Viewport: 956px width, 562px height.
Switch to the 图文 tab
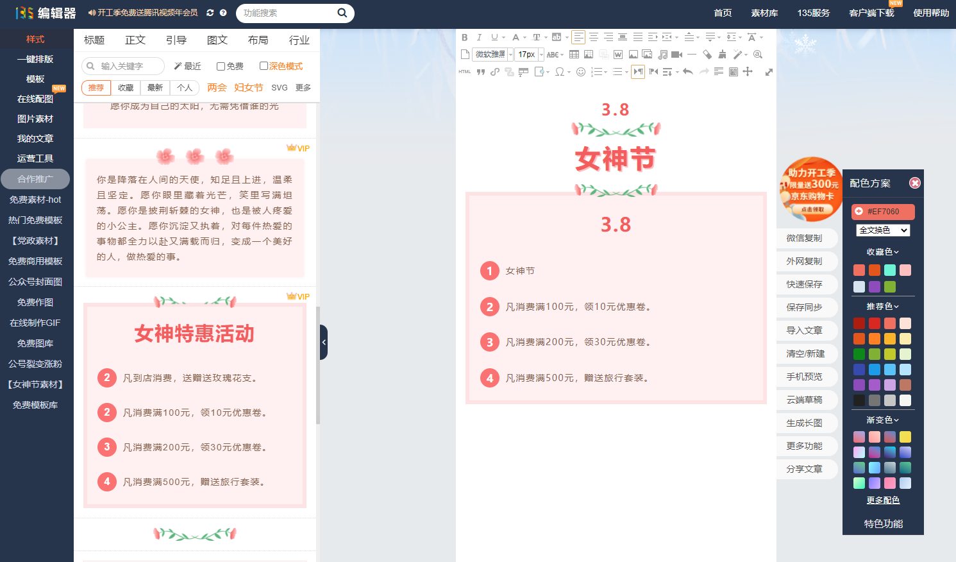tap(217, 40)
